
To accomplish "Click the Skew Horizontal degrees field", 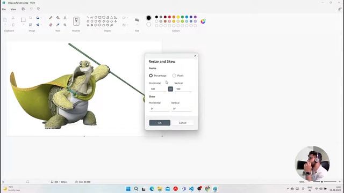I will [159, 109].
